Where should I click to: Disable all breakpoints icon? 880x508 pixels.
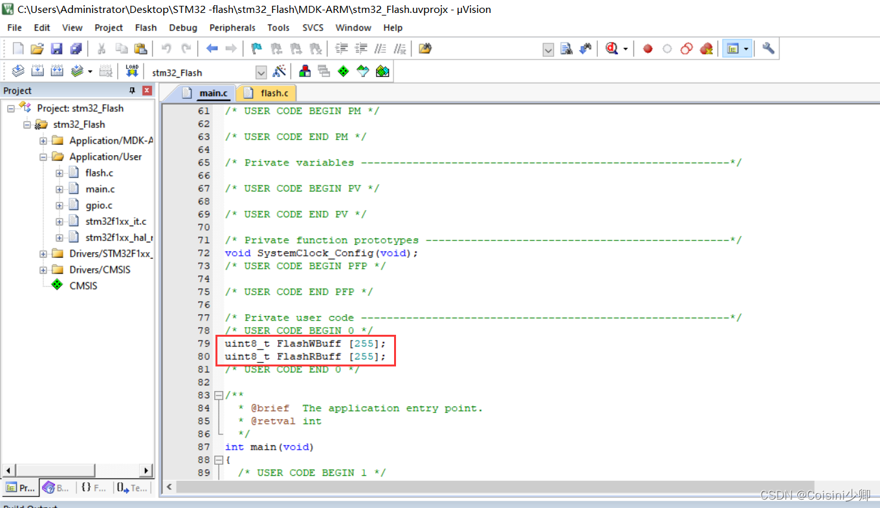[687, 48]
